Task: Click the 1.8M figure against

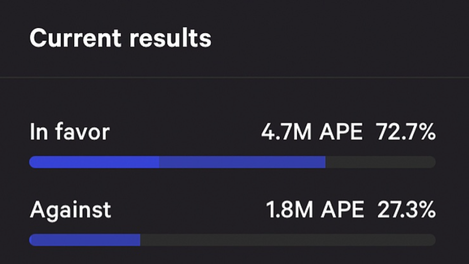Action: click(289, 209)
